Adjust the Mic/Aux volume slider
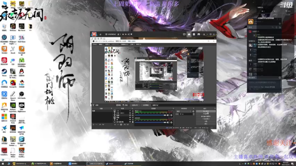Screen dimensions: 296x166 (x=151, y=115)
